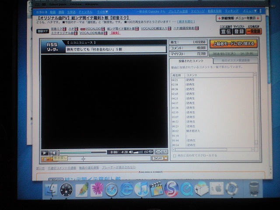Click the ニコニコ logo in the blue bar

point(42,12)
